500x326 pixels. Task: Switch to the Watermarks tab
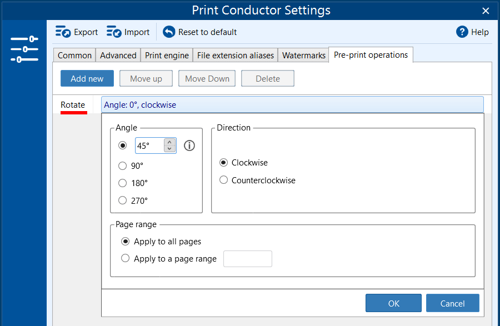(x=303, y=56)
